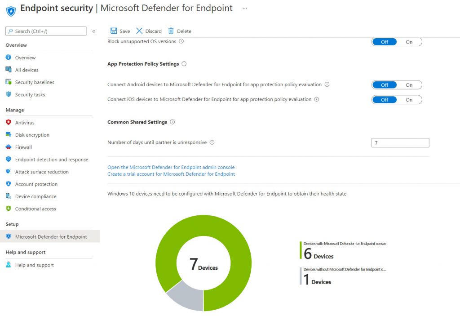Click the All devices icon

pos(9,70)
